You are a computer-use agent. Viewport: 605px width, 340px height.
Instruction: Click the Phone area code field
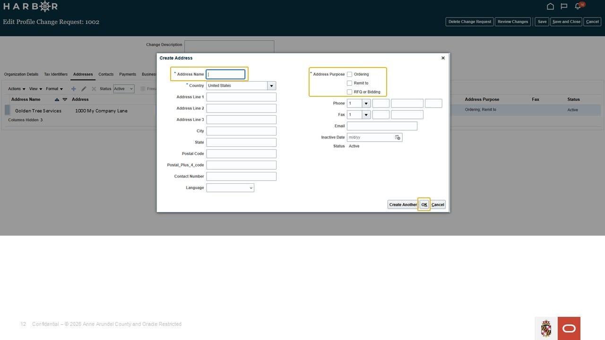tap(381, 103)
